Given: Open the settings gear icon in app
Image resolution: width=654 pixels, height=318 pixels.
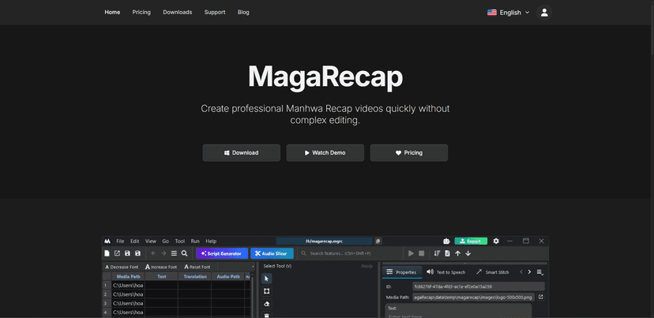Looking at the screenshot, I should 496,241.
